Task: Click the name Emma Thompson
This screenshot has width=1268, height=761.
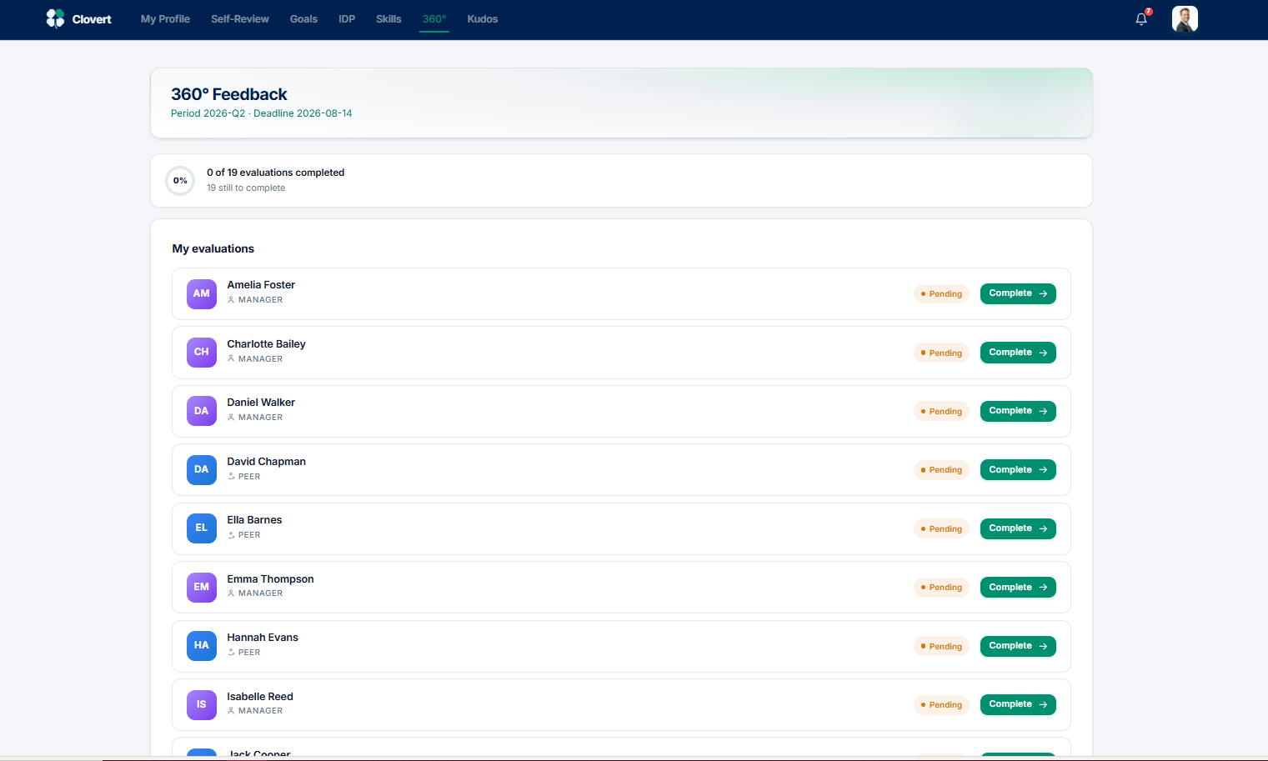Action: [270, 579]
